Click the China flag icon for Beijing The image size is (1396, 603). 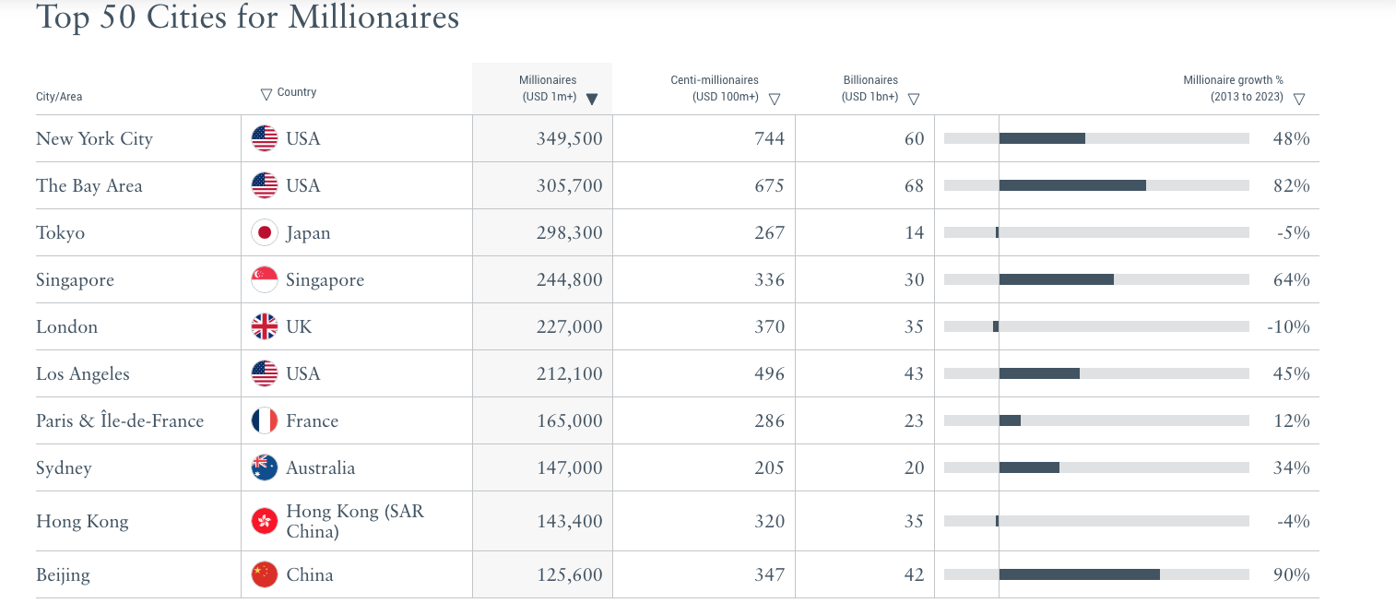click(265, 574)
